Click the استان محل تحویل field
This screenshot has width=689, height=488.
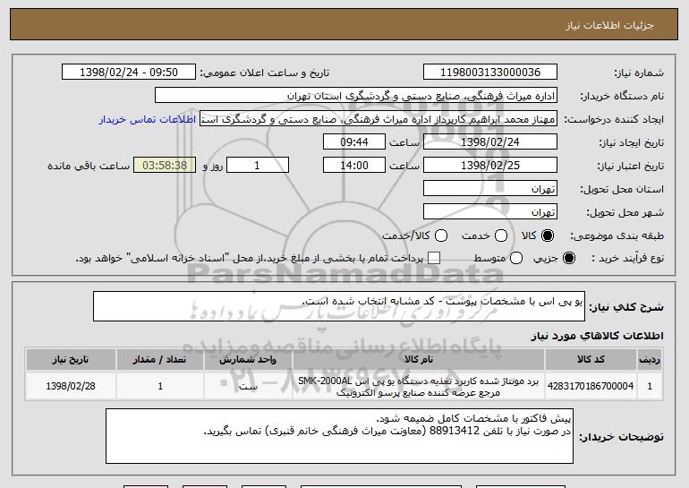[x=490, y=189]
